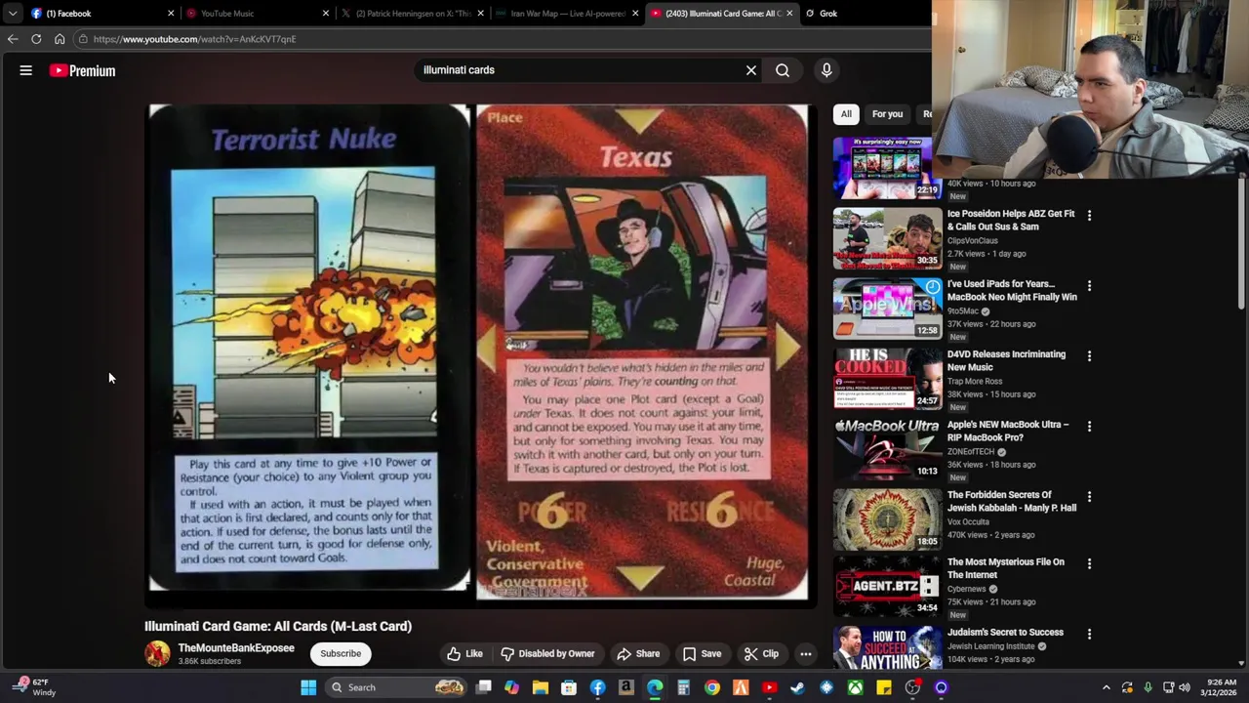
Task: Subscribe to TheMounteBankExposee channel
Action: pyautogui.click(x=341, y=654)
